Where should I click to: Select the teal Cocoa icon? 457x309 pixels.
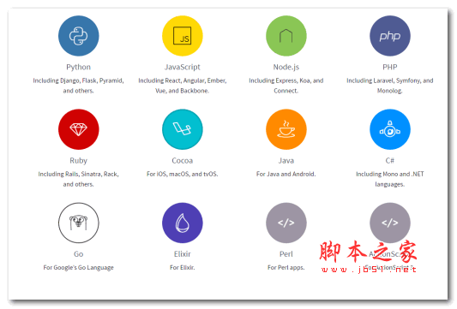[182, 129]
